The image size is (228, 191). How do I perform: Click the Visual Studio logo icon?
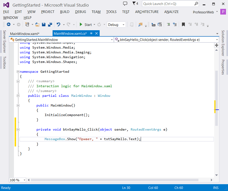pyautogui.click(x=6, y=5)
